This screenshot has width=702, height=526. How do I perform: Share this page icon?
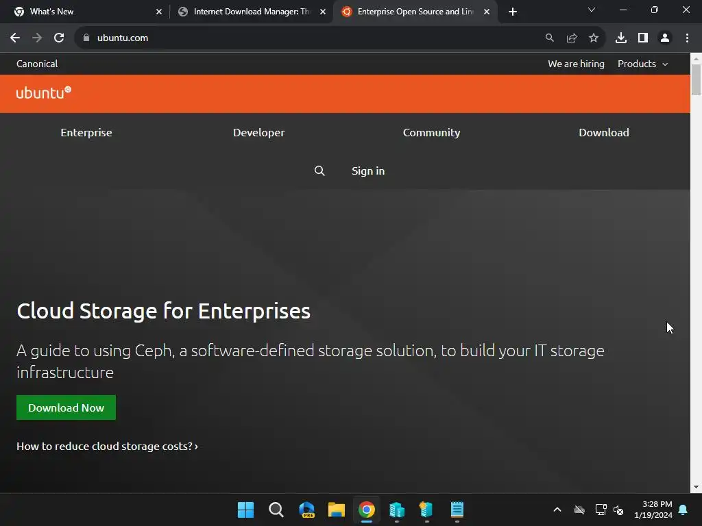click(x=572, y=38)
